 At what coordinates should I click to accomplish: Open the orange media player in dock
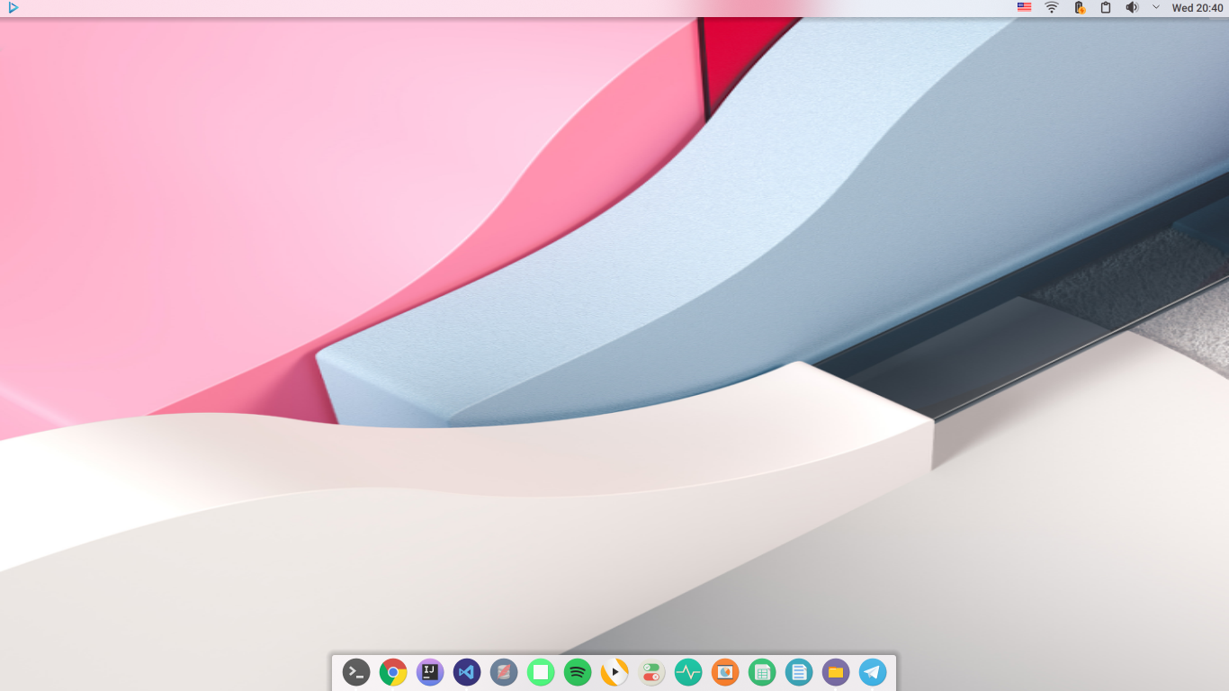[614, 672]
